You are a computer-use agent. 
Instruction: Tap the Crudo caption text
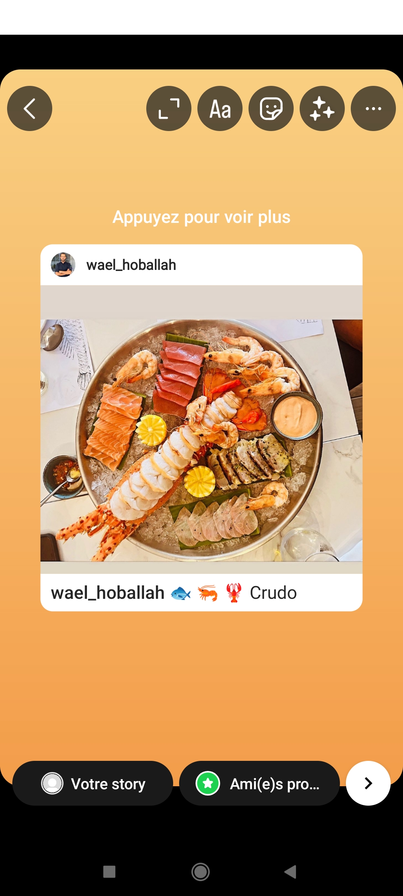tap(273, 593)
